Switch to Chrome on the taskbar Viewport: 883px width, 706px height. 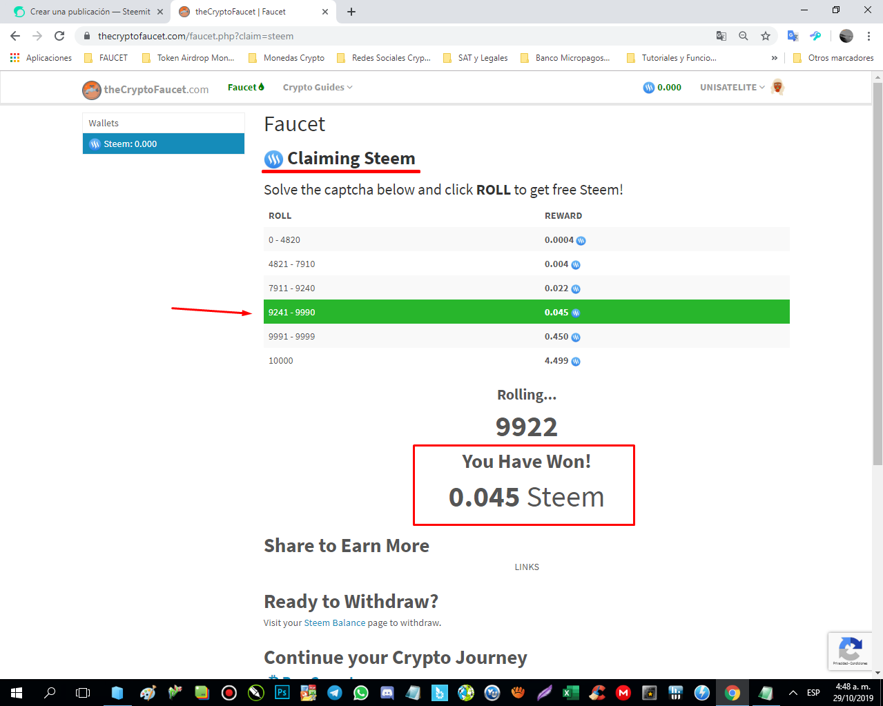732,693
